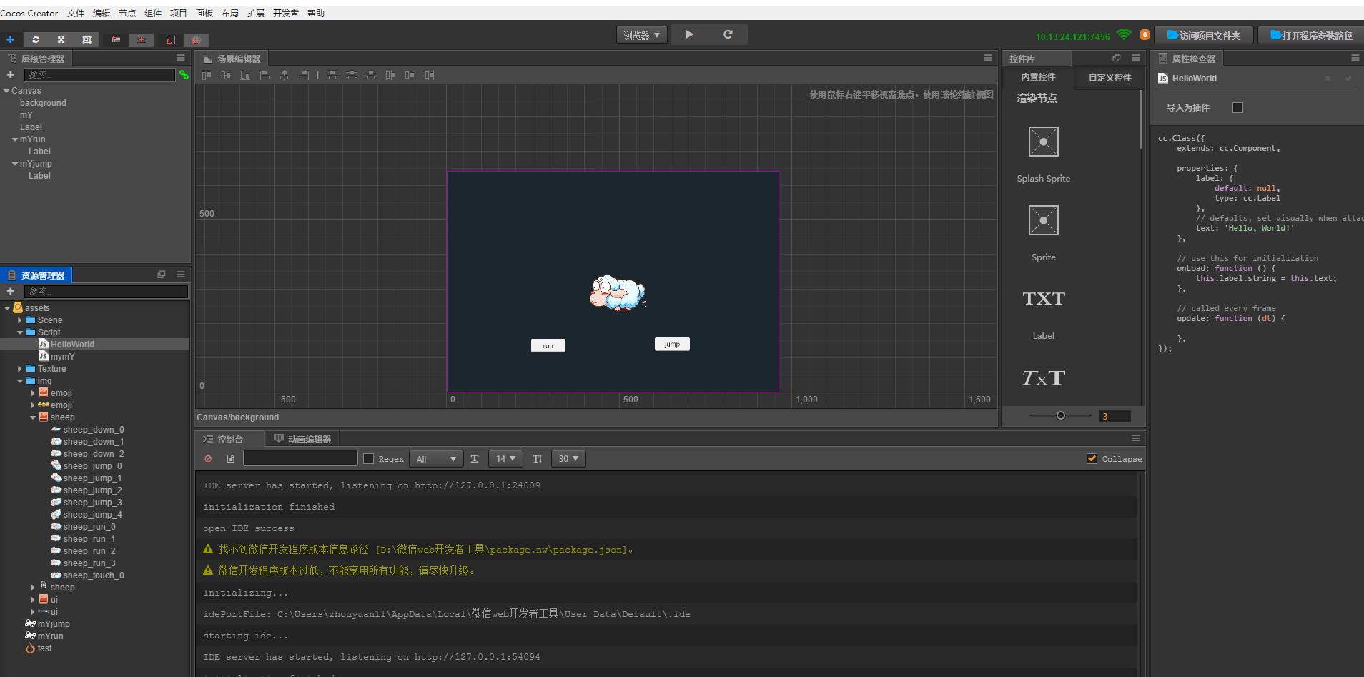Viewport: 1364px width, 677px height.
Task: Align selected nodes to the left
Action: coord(265,75)
